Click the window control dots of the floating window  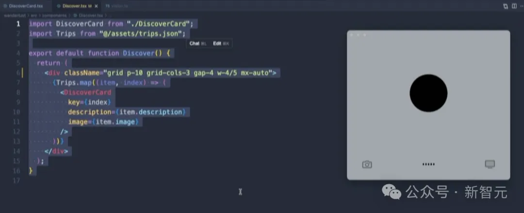click(358, 35)
